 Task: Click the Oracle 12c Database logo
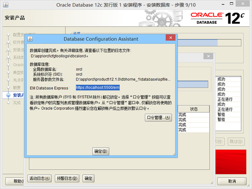pyautogui.click(x=217, y=18)
